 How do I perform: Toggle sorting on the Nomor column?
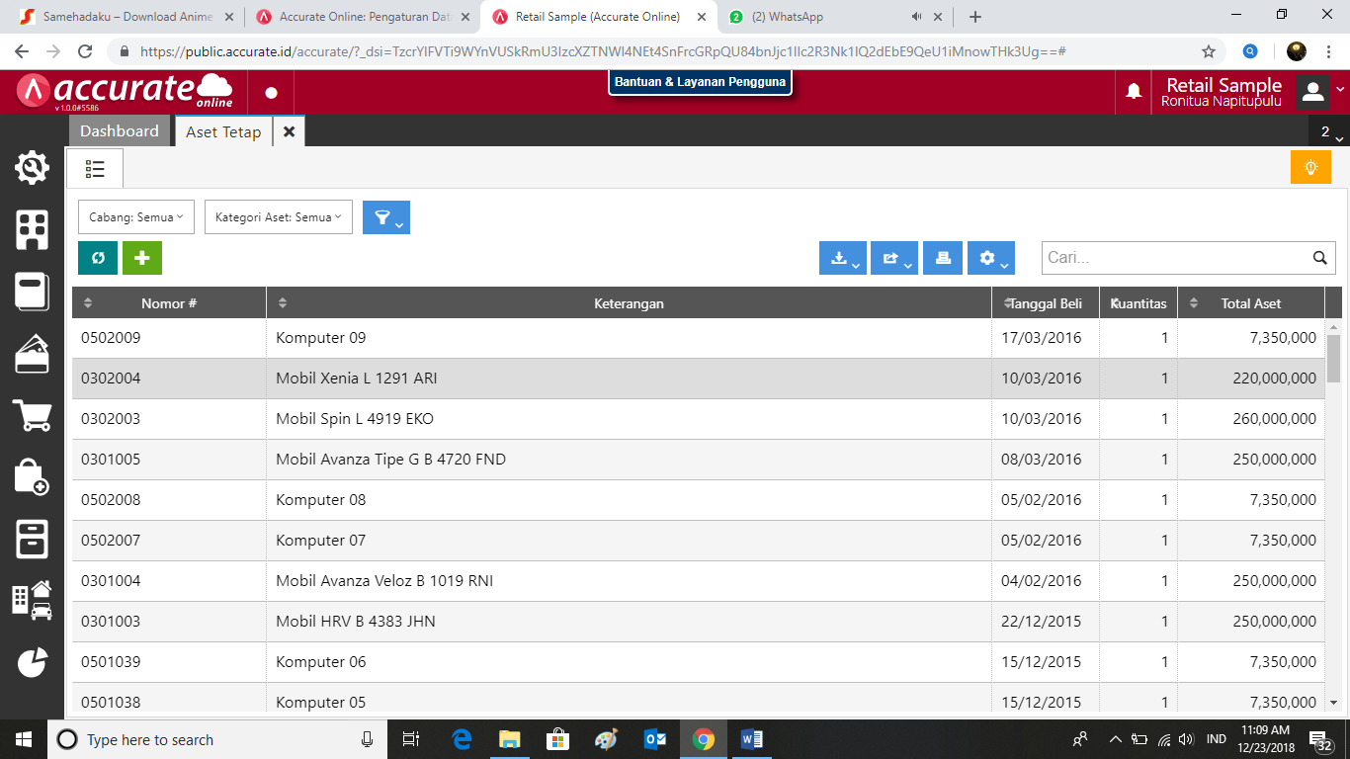click(x=90, y=303)
